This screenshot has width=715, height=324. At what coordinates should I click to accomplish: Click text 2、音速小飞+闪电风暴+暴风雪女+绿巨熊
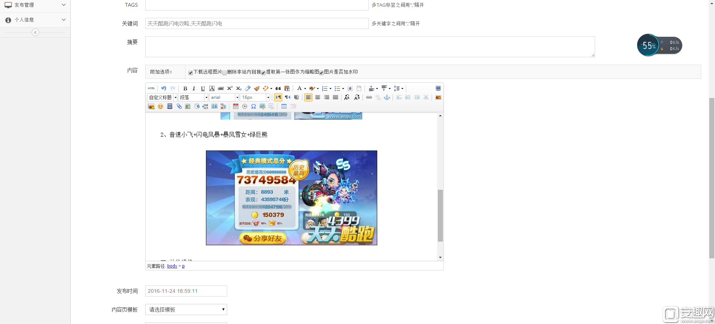click(214, 135)
